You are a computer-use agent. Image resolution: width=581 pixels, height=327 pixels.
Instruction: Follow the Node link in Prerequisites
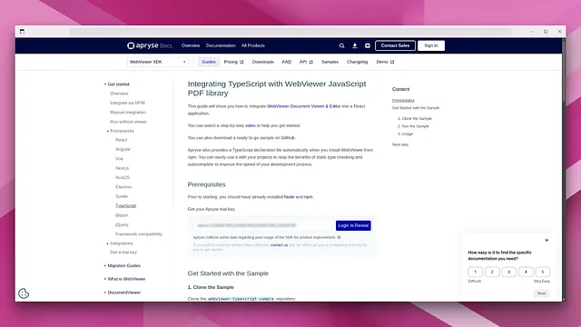pos(289,197)
